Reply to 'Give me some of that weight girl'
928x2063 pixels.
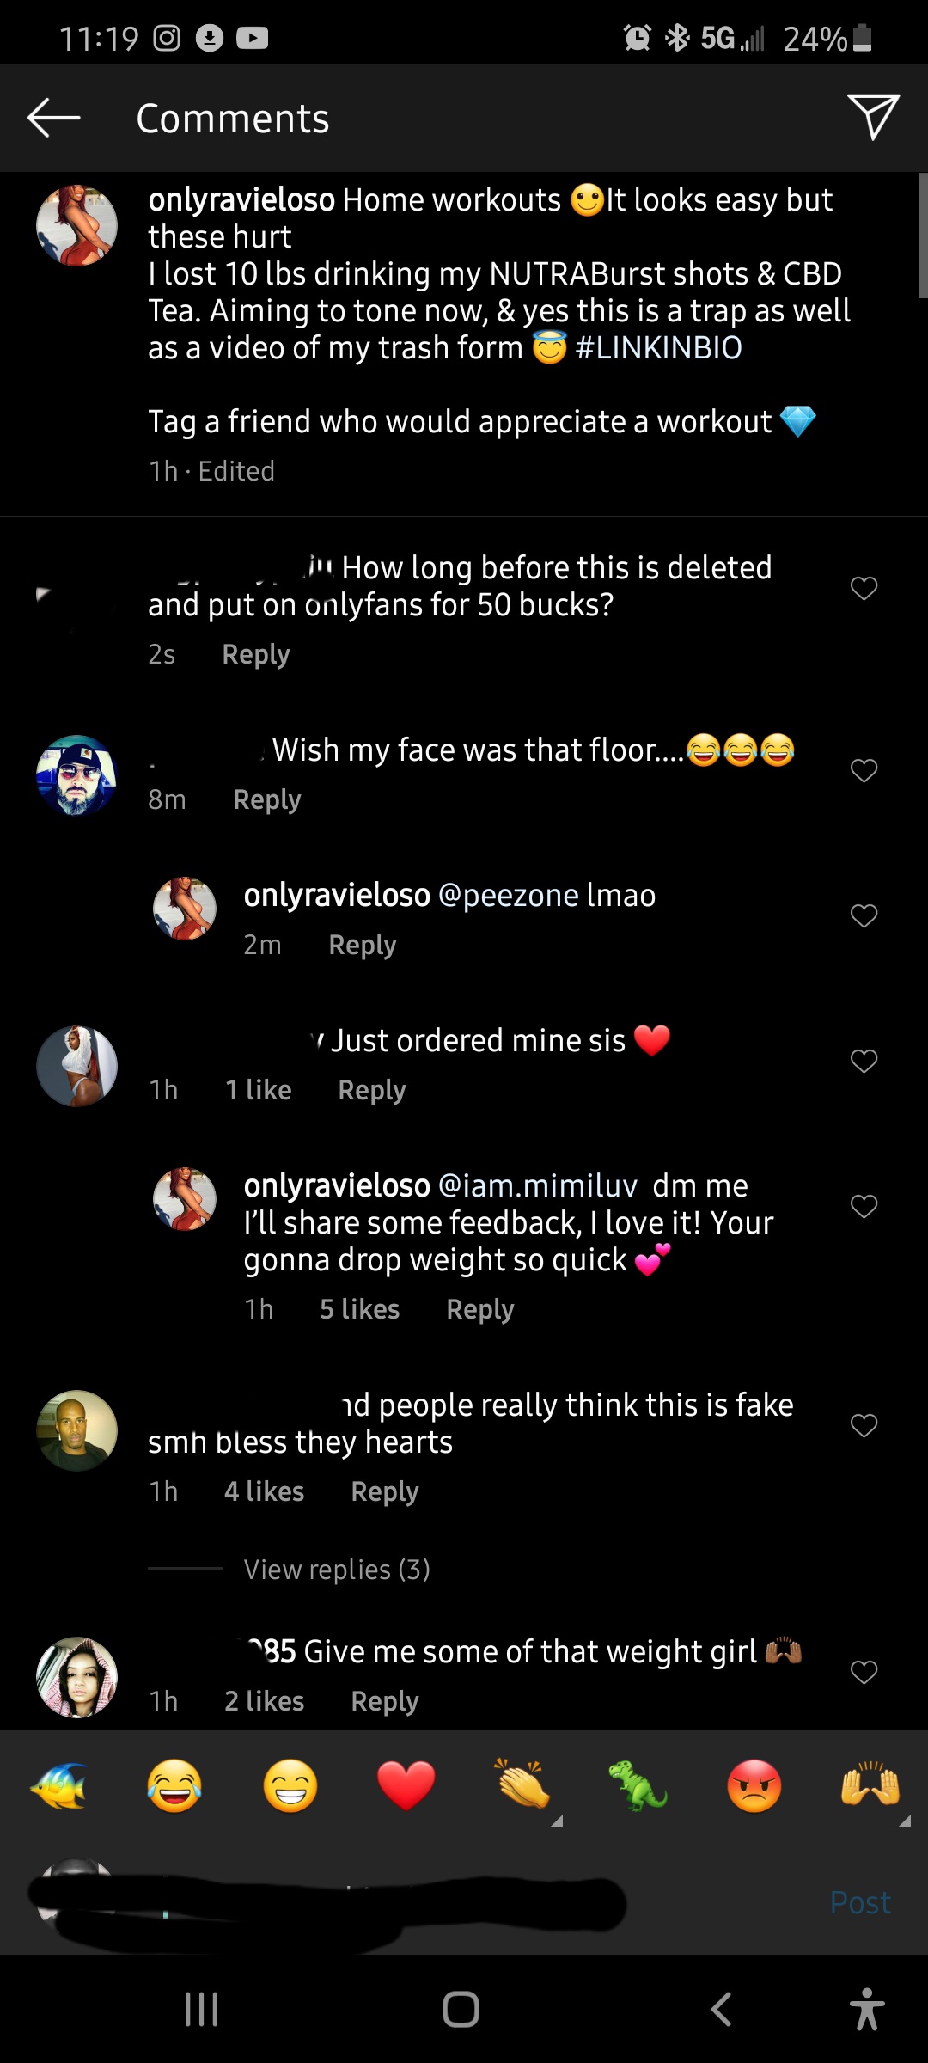(x=384, y=1702)
